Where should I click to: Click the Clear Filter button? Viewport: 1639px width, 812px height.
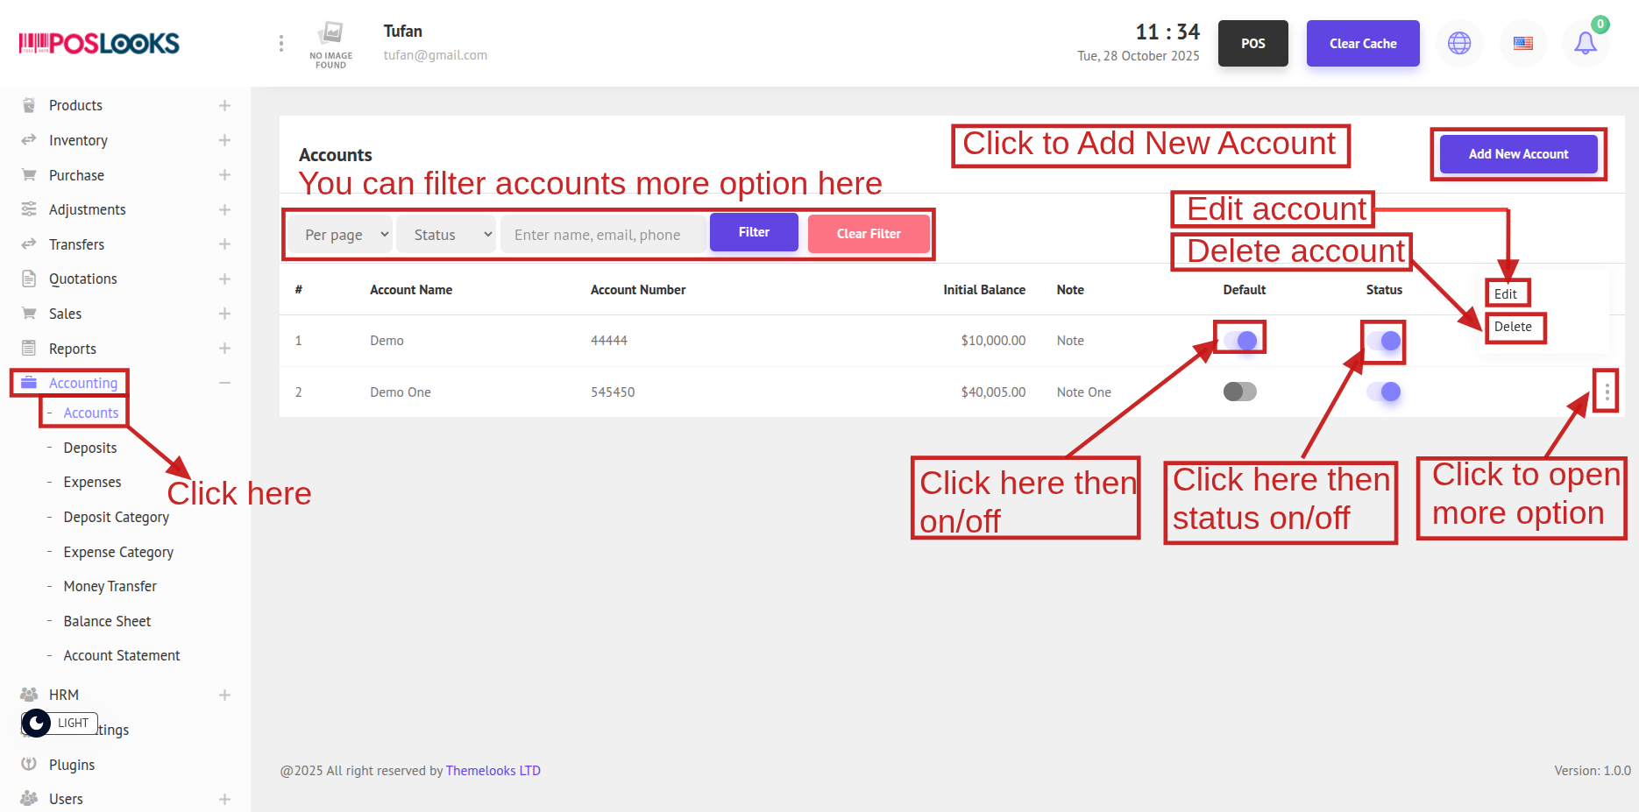(868, 234)
